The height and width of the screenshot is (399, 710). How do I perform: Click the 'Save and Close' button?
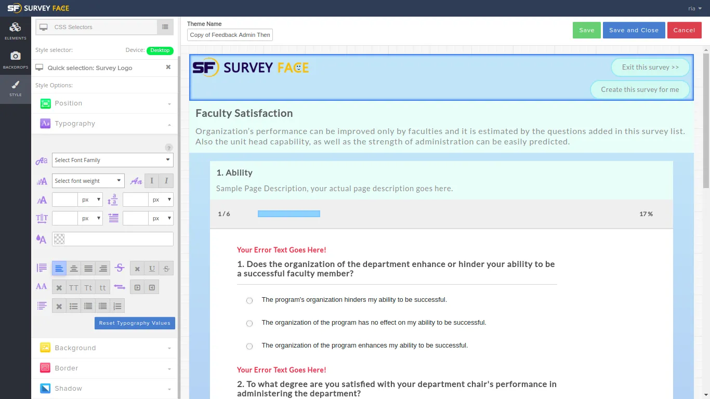click(634, 30)
